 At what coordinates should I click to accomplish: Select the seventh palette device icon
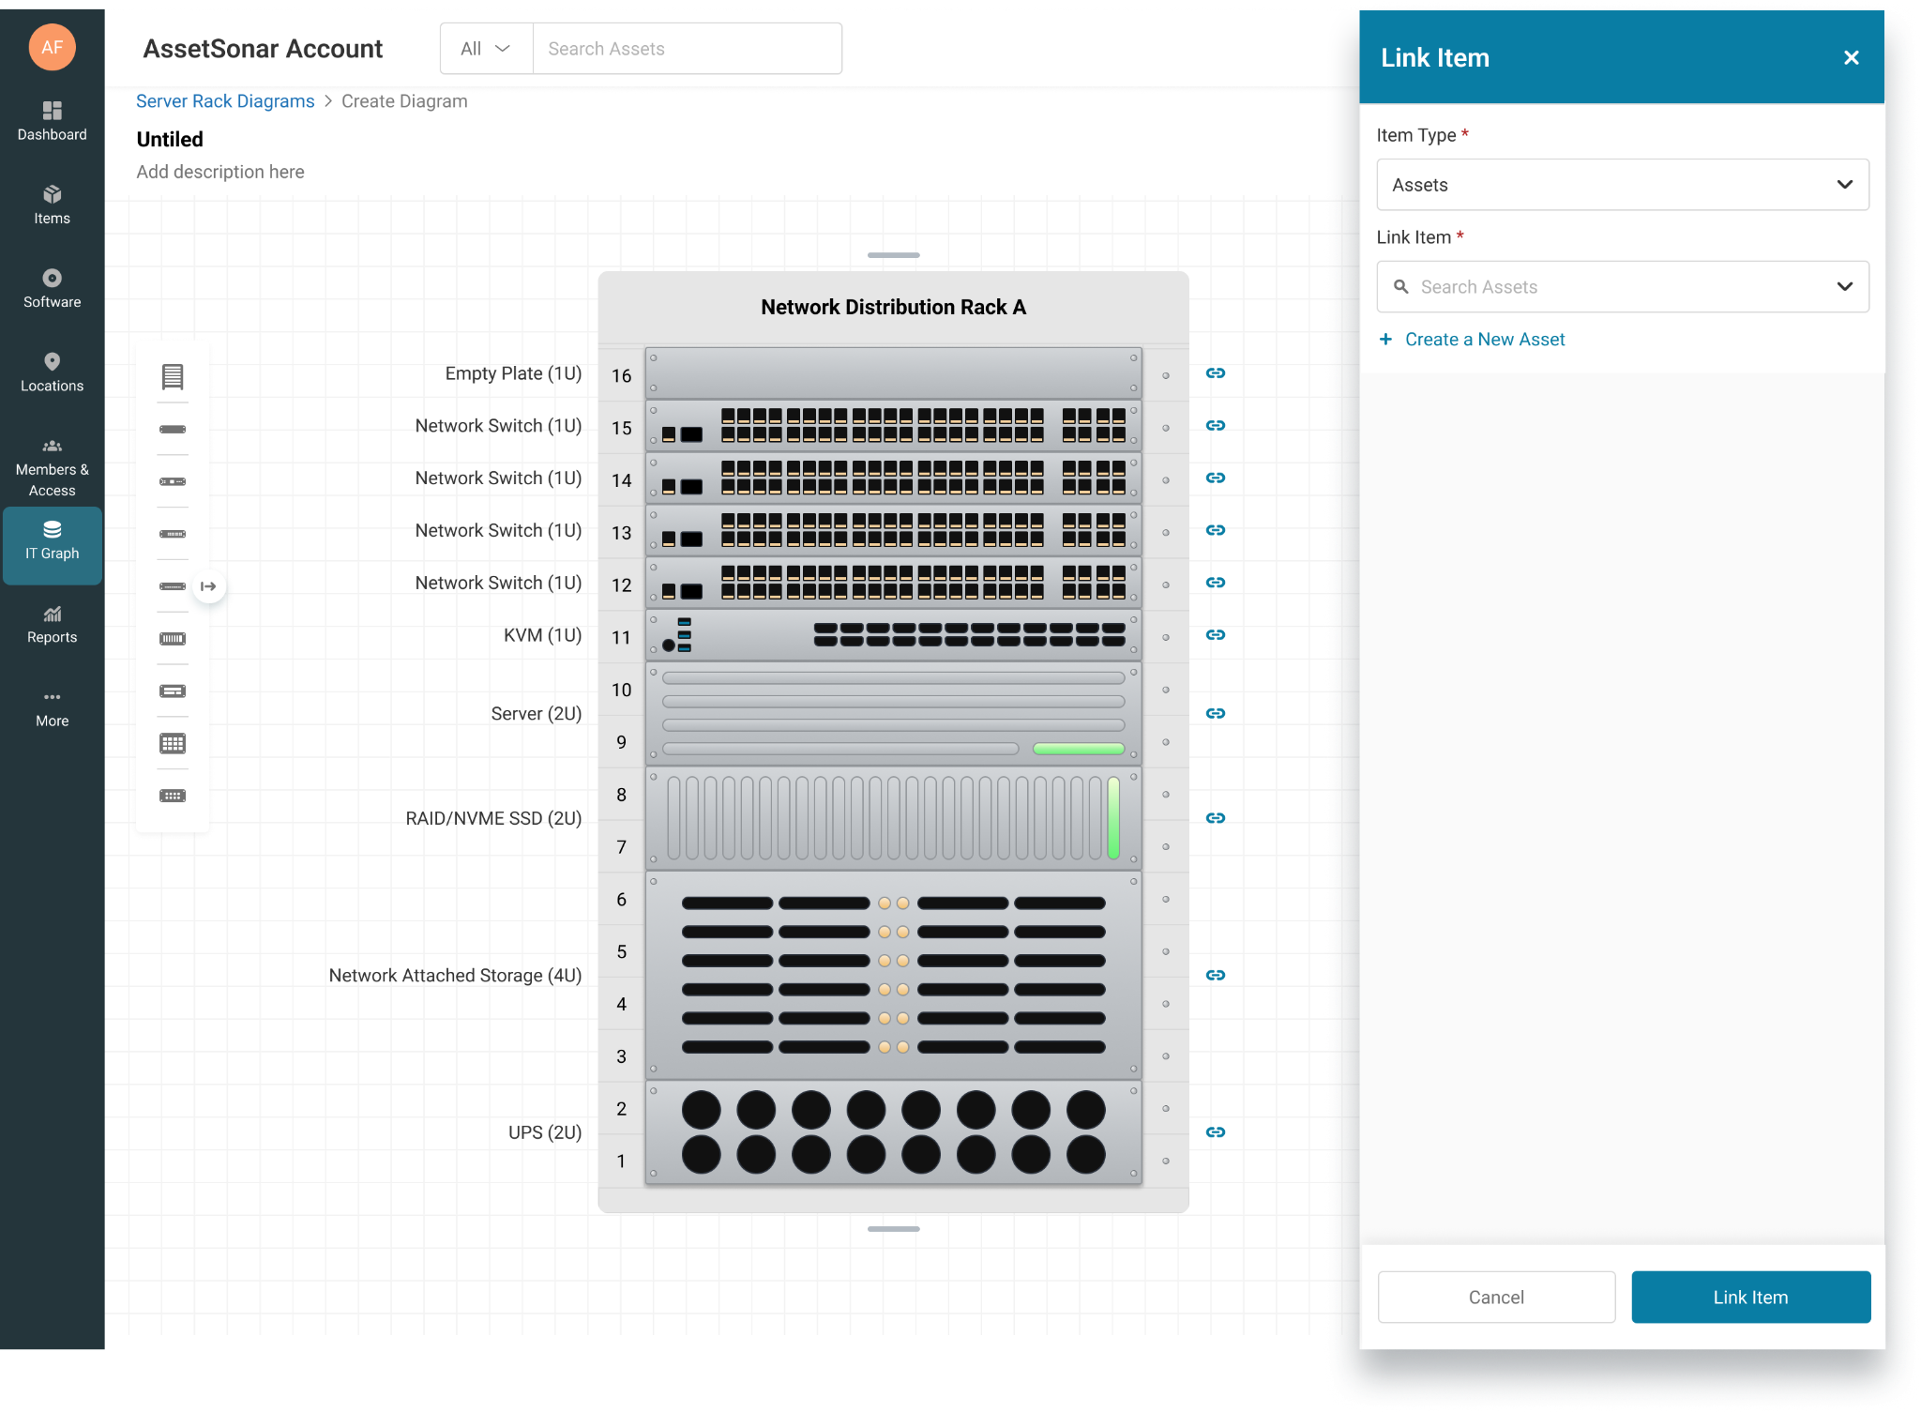(x=173, y=691)
